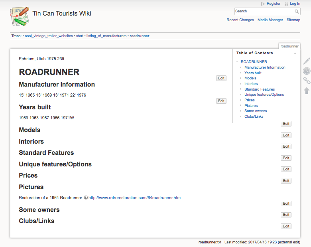The height and width of the screenshot is (247, 311).
Task: Jump to Prices in contents
Action: click(x=249, y=100)
